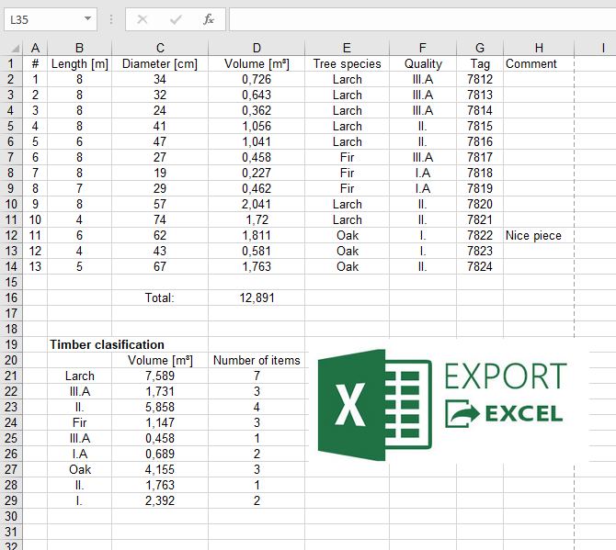The width and height of the screenshot is (616, 550).
Task: Select the Larch volume cell 7,589
Action: pyautogui.click(x=160, y=376)
